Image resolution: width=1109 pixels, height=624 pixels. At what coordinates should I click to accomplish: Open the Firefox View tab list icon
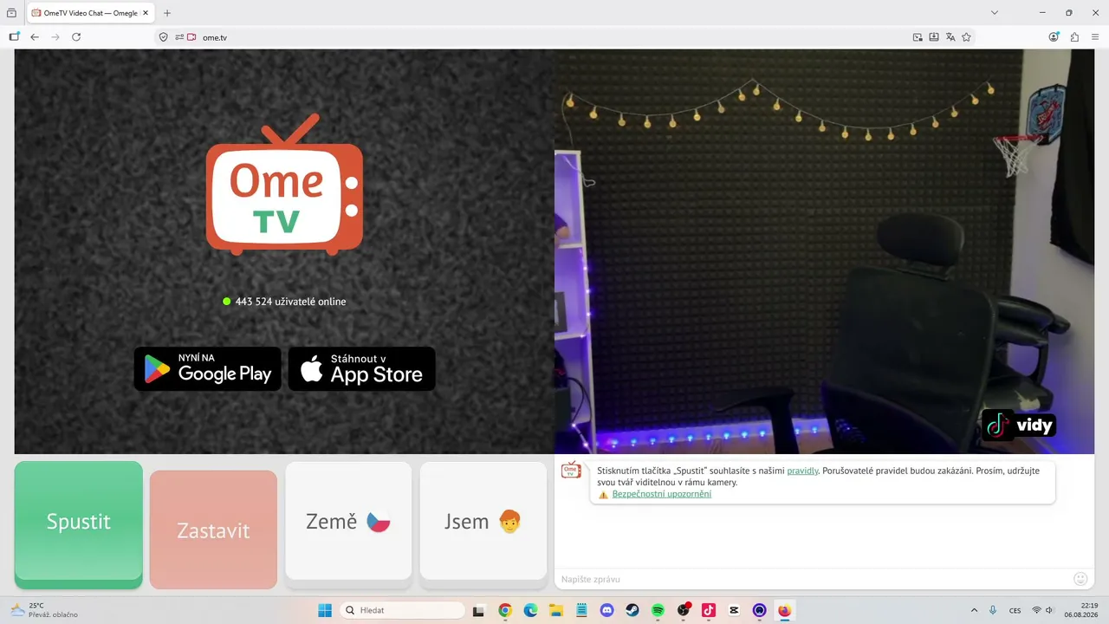click(x=11, y=13)
